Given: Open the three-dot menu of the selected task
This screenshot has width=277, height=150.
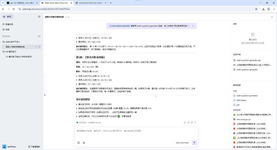Looking at the screenshot, I should point(36,47).
